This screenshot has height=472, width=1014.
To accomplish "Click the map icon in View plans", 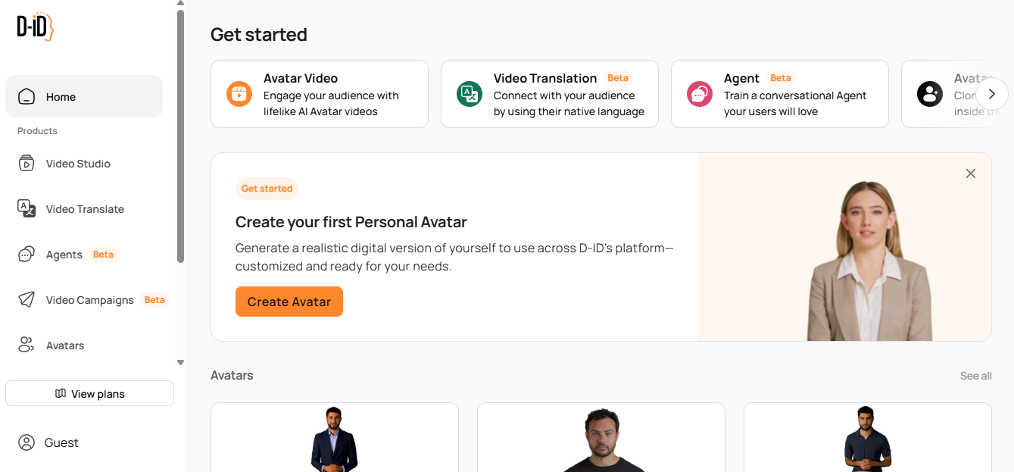I will pyautogui.click(x=61, y=394).
